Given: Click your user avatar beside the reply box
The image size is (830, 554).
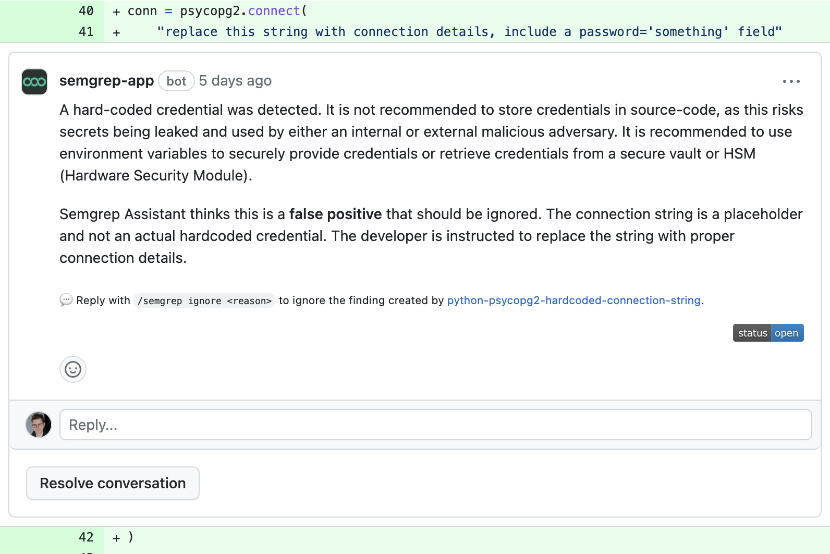Looking at the screenshot, I should click(x=39, y=425).
